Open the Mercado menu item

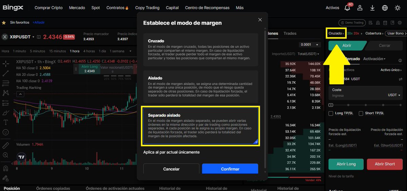pos(77,8)
